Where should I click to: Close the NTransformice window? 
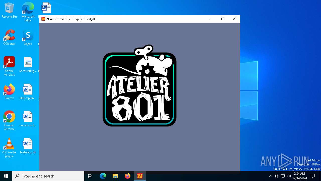234,19
